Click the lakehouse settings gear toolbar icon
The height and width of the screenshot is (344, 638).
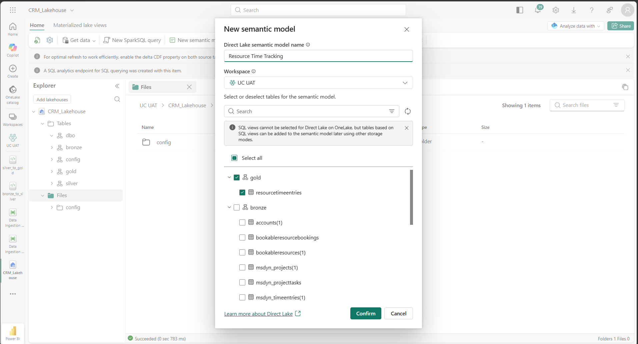(x=50, y=40)
